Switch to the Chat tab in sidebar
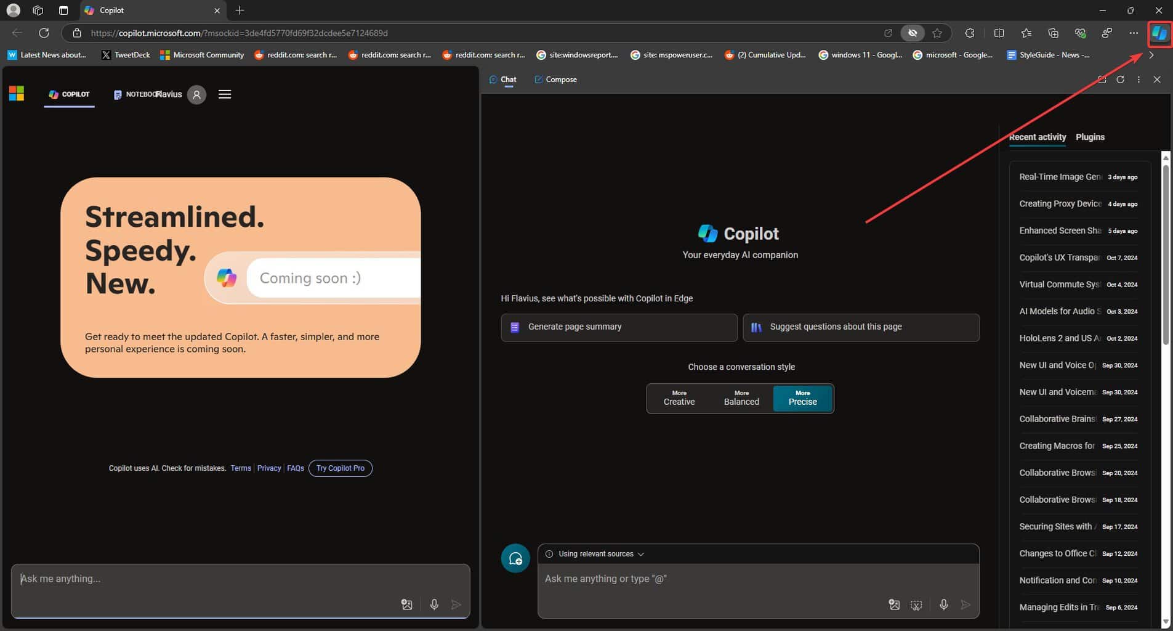The height and width of the screenshot is (631, 1173). point(502,79)
